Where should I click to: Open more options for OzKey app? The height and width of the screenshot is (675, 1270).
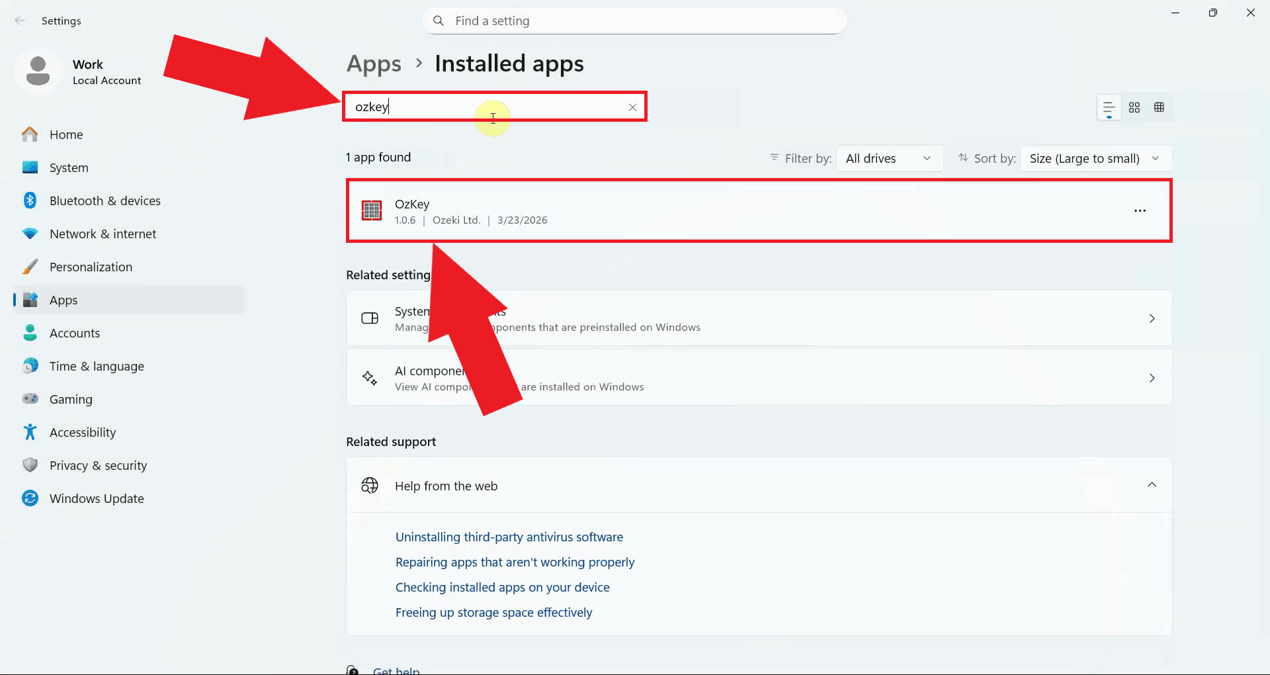(1140, 210)
